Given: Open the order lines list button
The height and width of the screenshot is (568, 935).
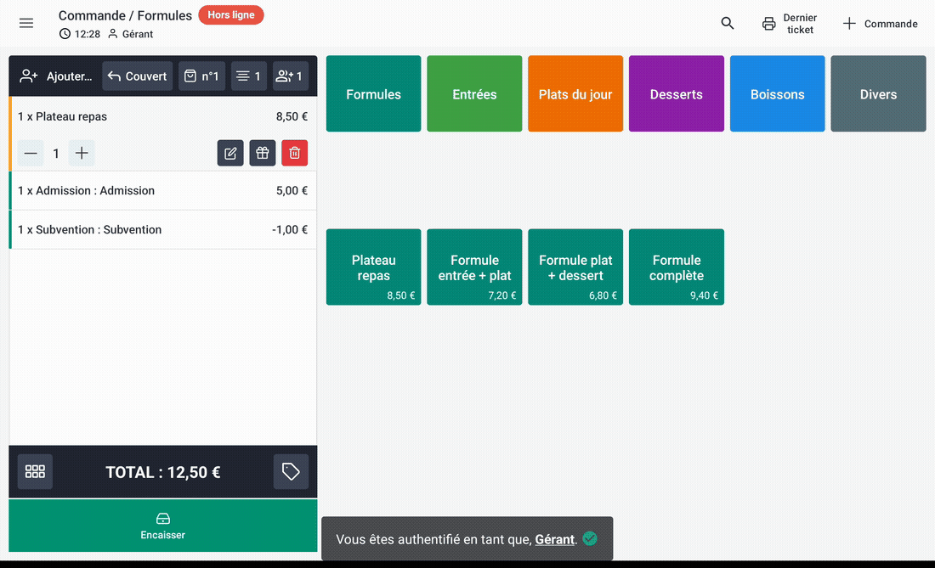Looking at the screenshot, I should pos(249,76).
